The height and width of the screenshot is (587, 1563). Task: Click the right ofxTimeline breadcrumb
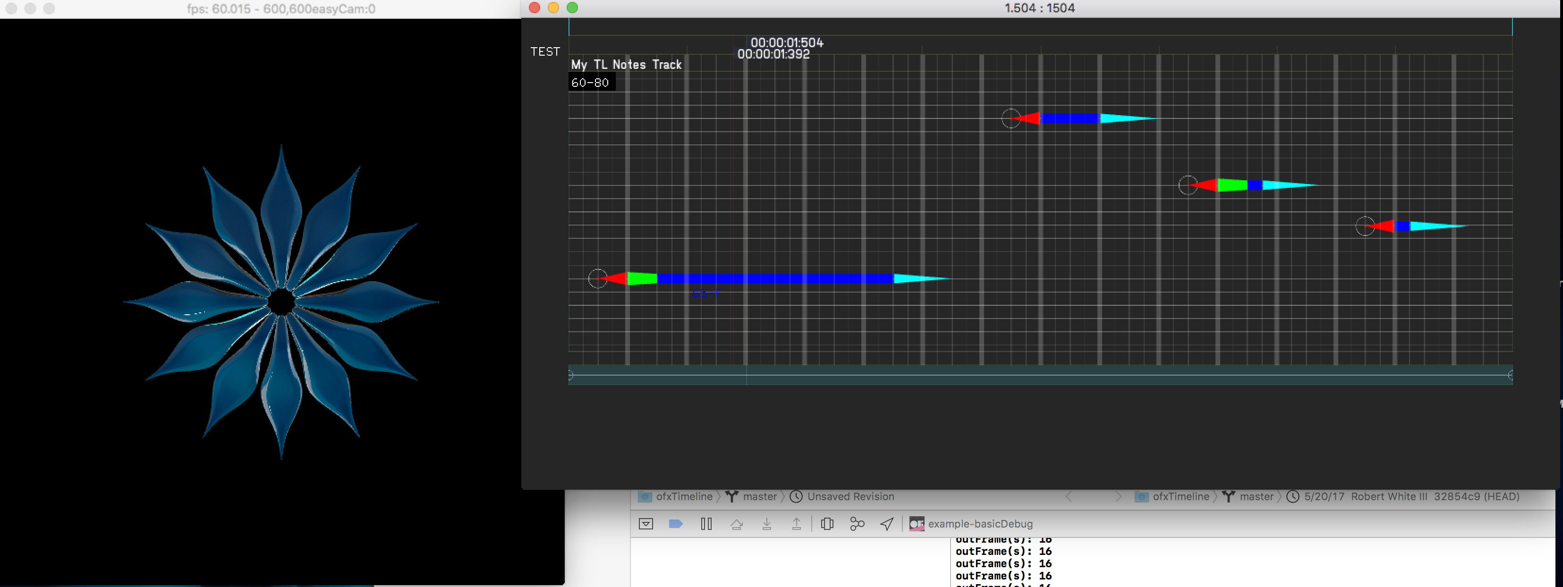(x=1180, y=497)
